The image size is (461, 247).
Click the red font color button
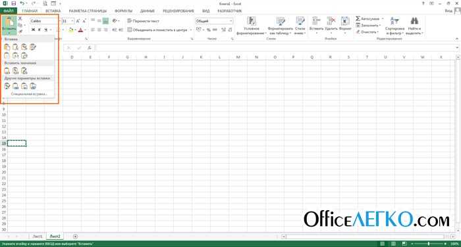[80, 30]
